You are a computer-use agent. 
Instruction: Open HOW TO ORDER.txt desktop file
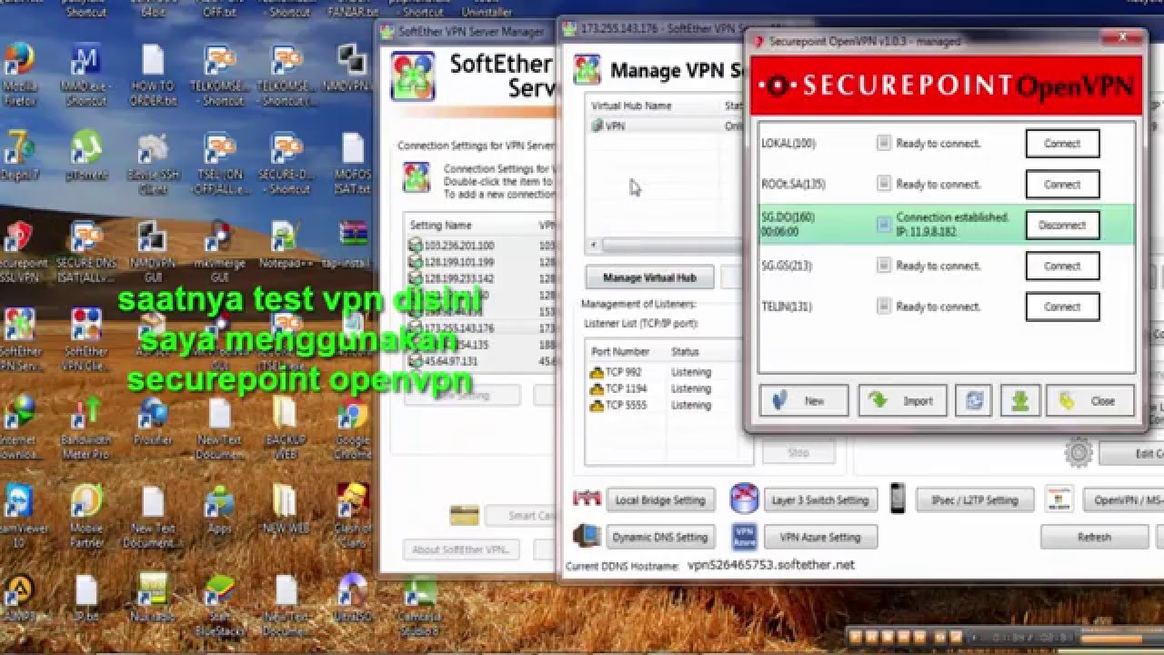coord(153,75)
